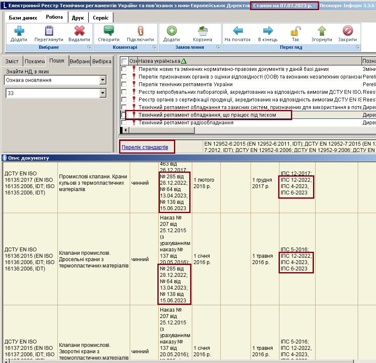Screen dimensions: 376x363
Task: Open Перелік стандартів link
Action: point(145,147)
